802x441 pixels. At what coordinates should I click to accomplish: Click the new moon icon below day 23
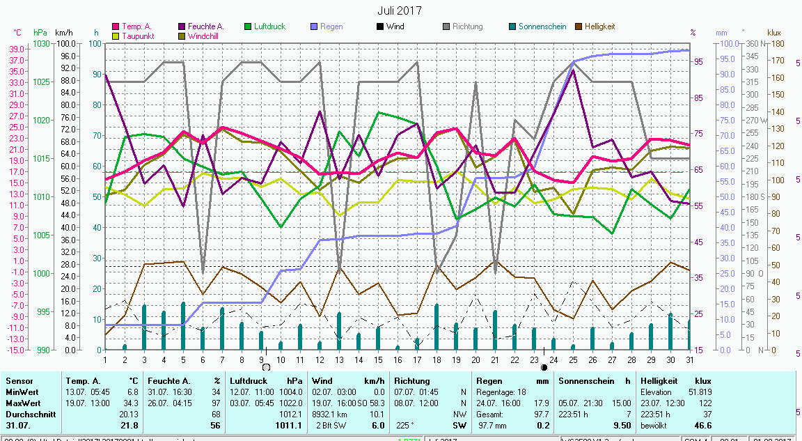point(544,366)
